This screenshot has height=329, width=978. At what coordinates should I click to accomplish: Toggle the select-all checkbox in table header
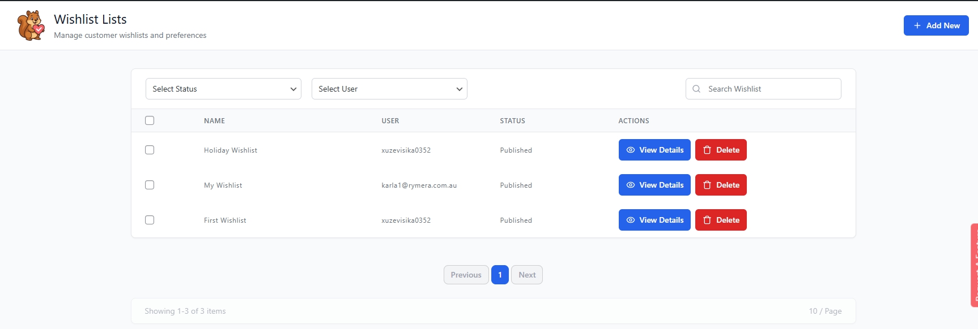pos(150,120)
